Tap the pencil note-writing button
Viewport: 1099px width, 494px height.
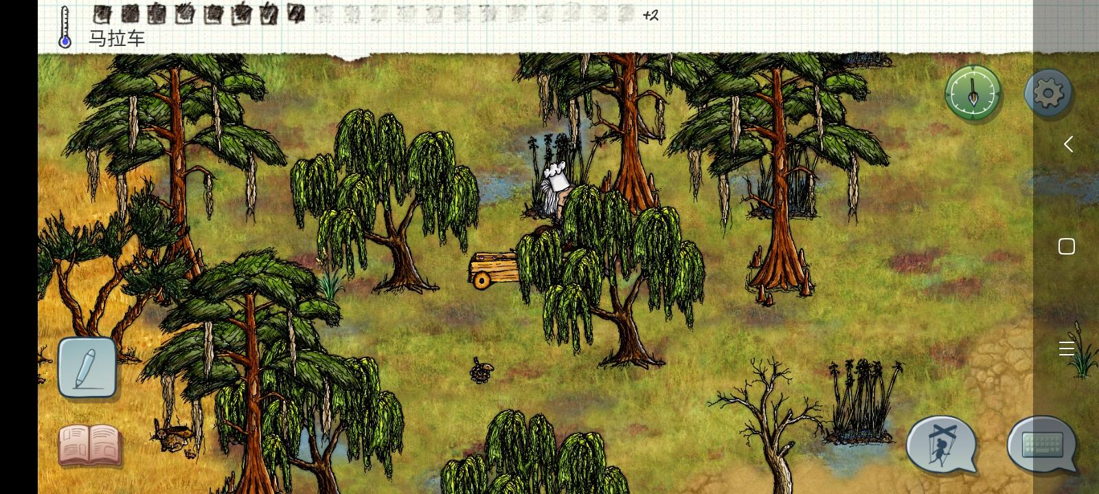(87, 368)
